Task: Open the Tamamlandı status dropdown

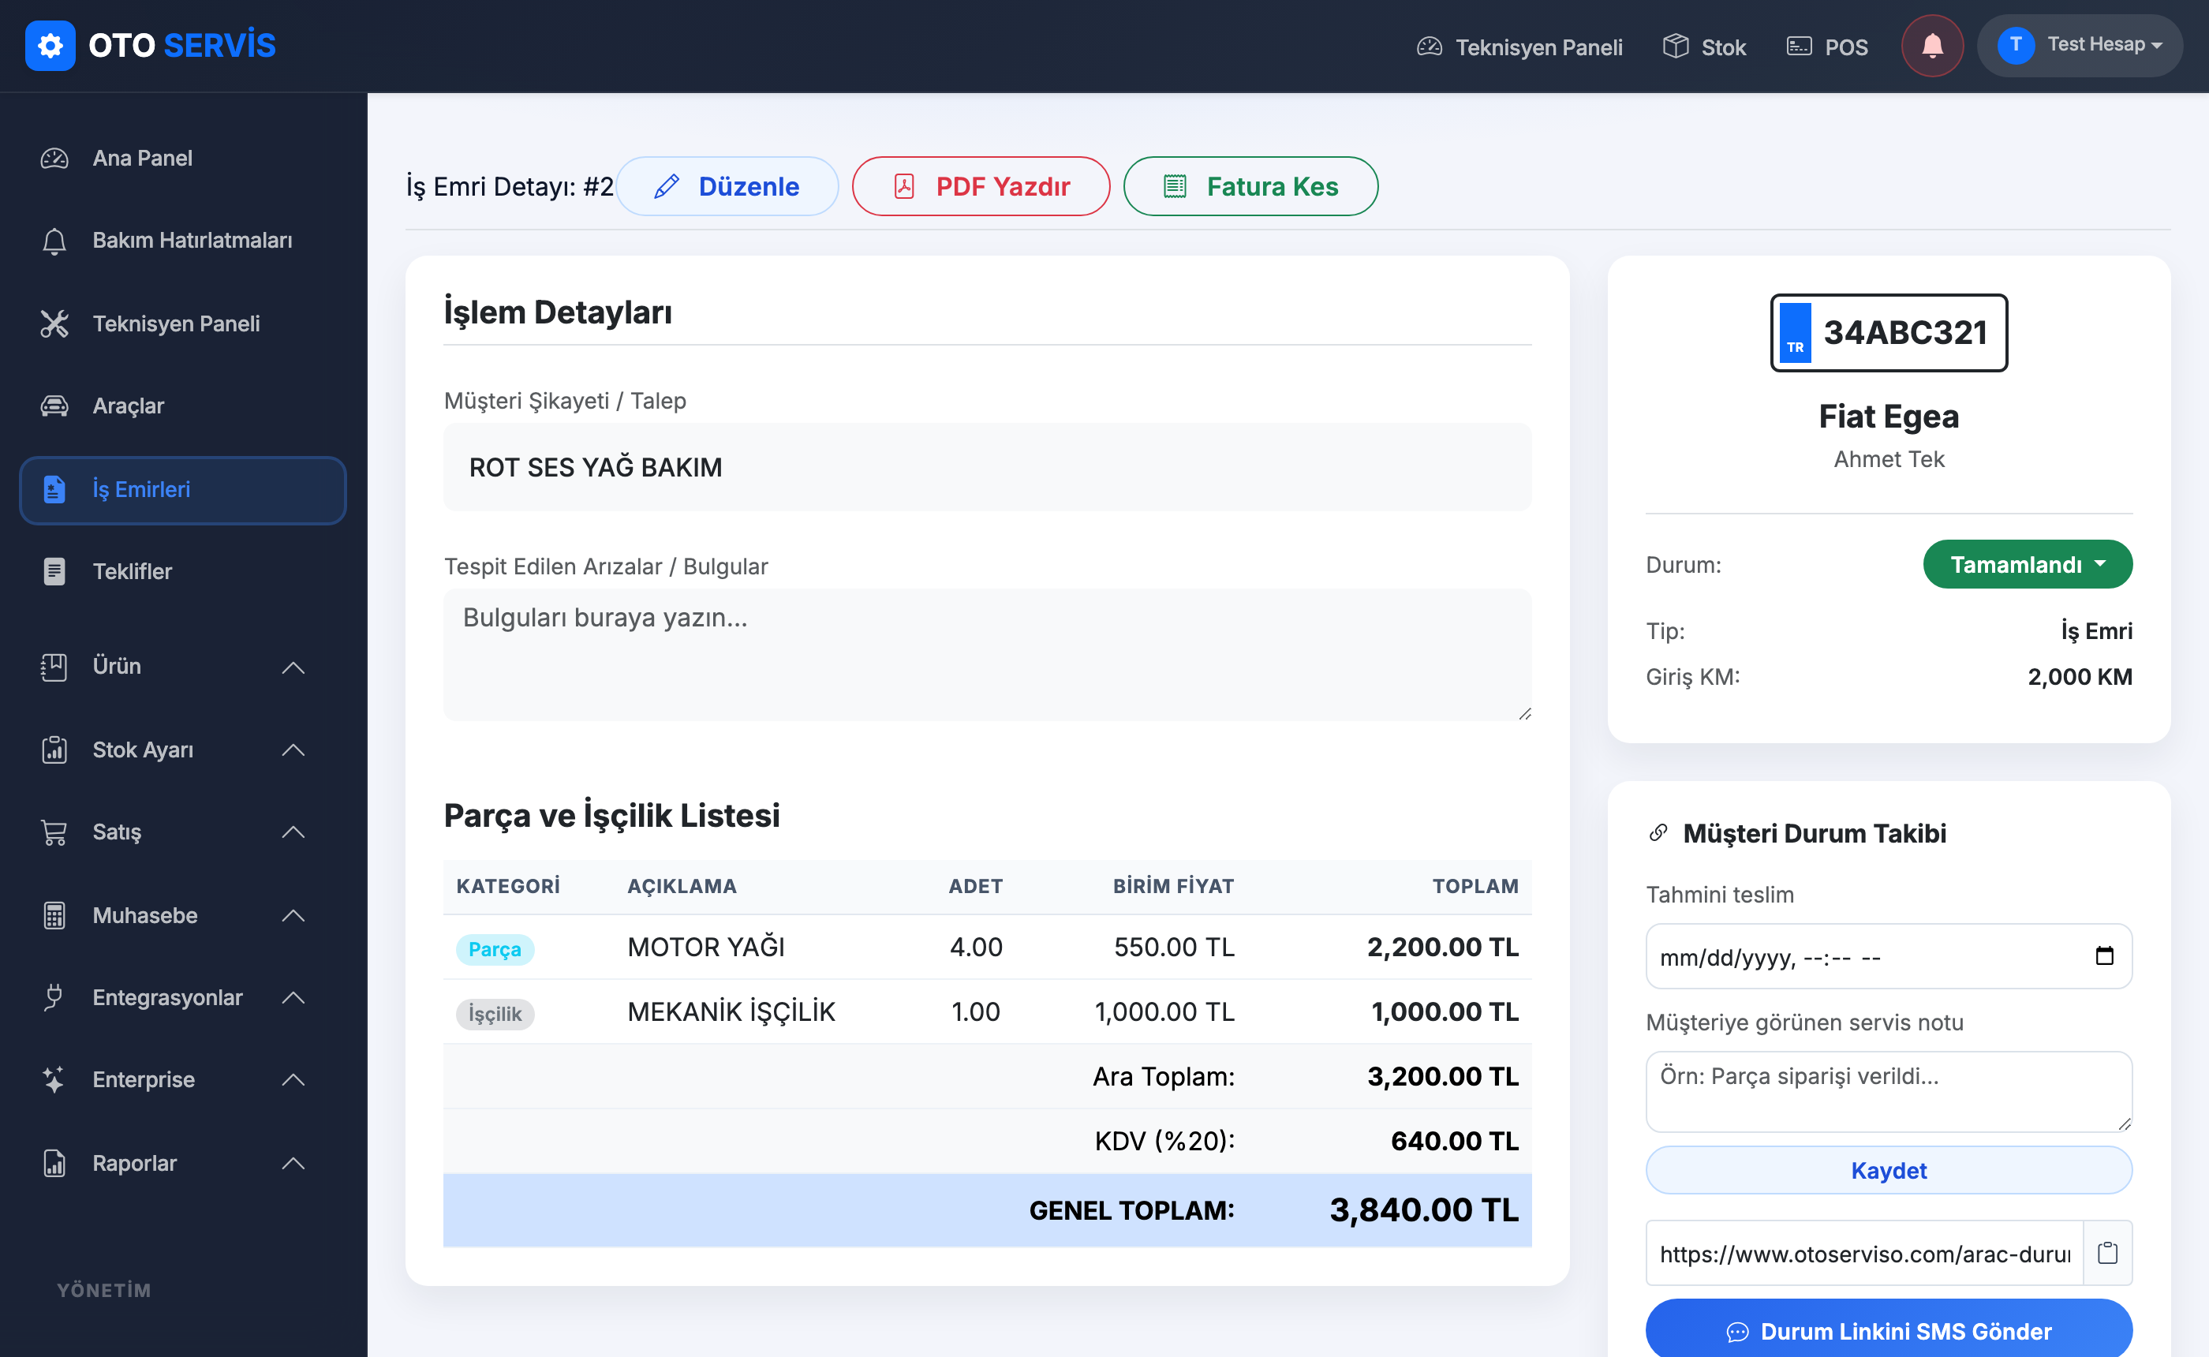Action: 2027,565
